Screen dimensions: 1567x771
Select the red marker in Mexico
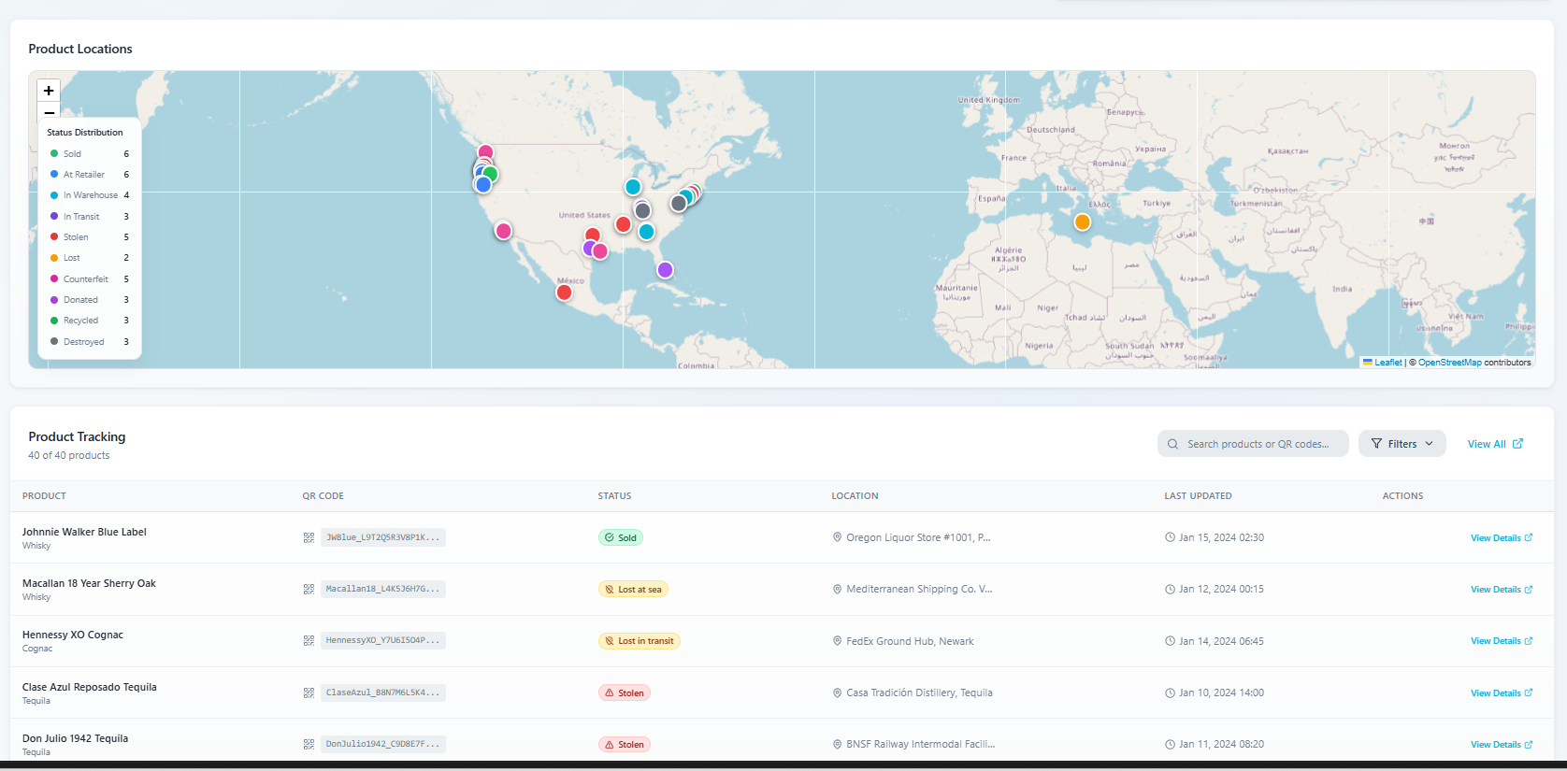564,293
